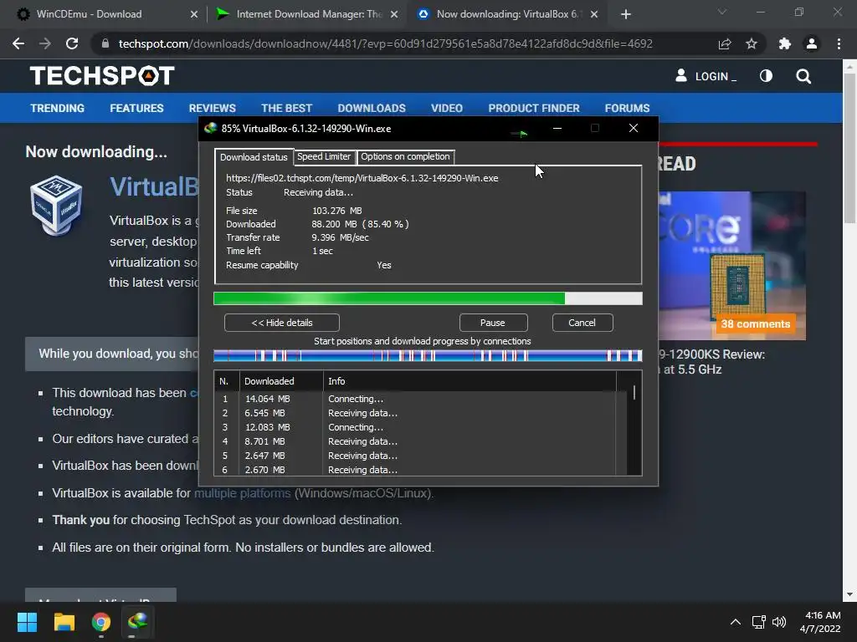Show hidden system tray icons
The image size is (857, 642).
click(x=736, y=622)
